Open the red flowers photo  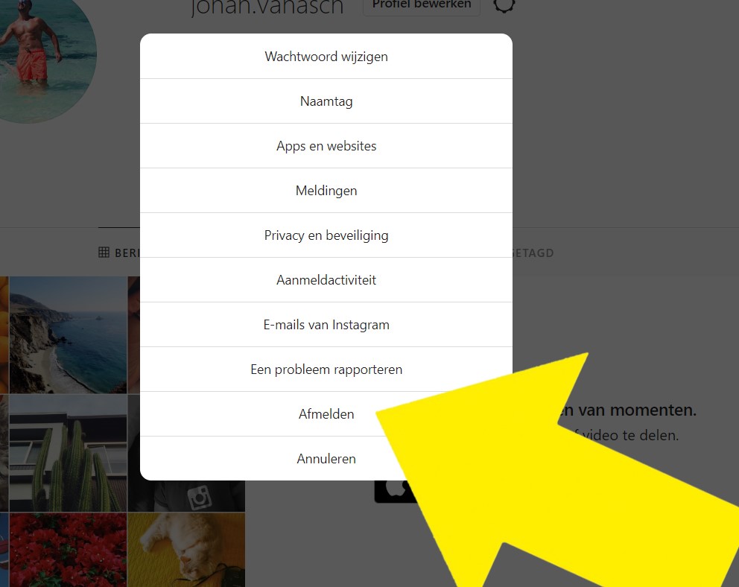[69, 550]
